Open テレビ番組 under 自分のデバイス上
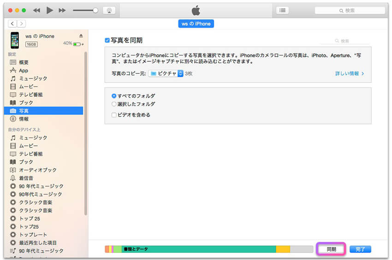The image size is (392, 260). (43, 154)
